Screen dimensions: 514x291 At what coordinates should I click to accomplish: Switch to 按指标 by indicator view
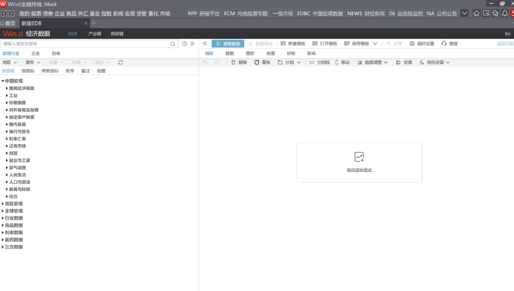(x=28, y=71)
